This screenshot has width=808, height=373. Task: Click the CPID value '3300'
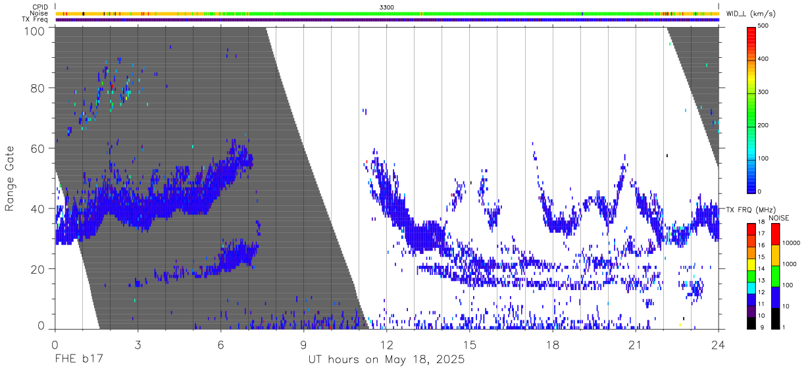[x=387, y=7]
